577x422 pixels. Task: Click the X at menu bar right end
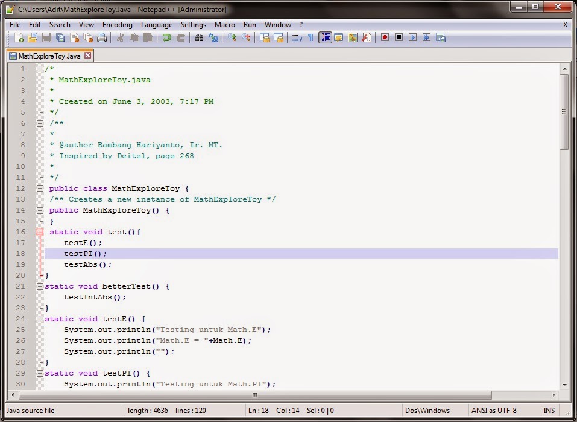click(565, 25)
